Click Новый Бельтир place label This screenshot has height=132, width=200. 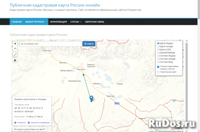point(74,81)
